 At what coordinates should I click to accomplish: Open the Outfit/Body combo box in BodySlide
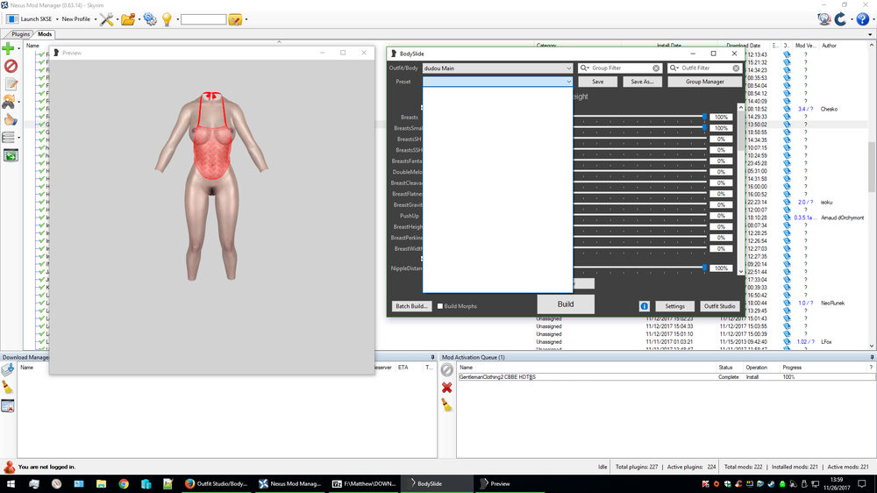click(498, 68)
